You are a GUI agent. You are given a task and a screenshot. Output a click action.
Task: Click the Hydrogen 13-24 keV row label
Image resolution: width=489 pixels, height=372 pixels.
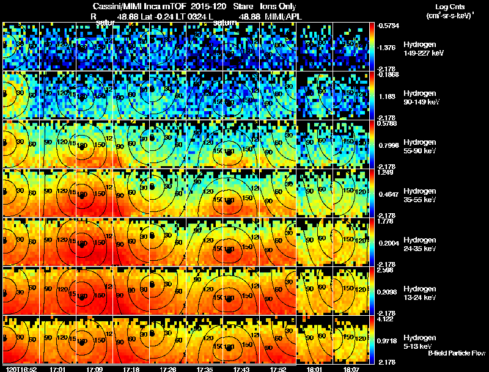click(x=420, y=293)
